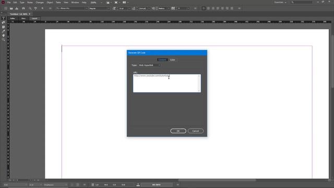Click the baseline icon in status bar
334x188 pixels.
coord(138,185)
